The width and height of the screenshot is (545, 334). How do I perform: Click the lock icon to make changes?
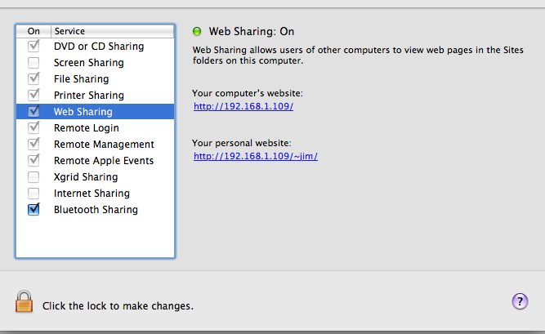(x=24, y=301)
